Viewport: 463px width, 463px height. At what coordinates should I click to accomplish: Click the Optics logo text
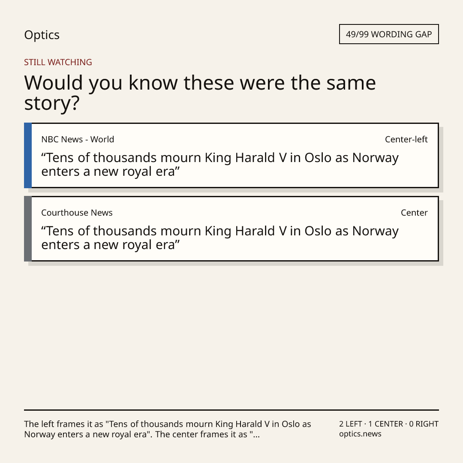click(42, 35)
